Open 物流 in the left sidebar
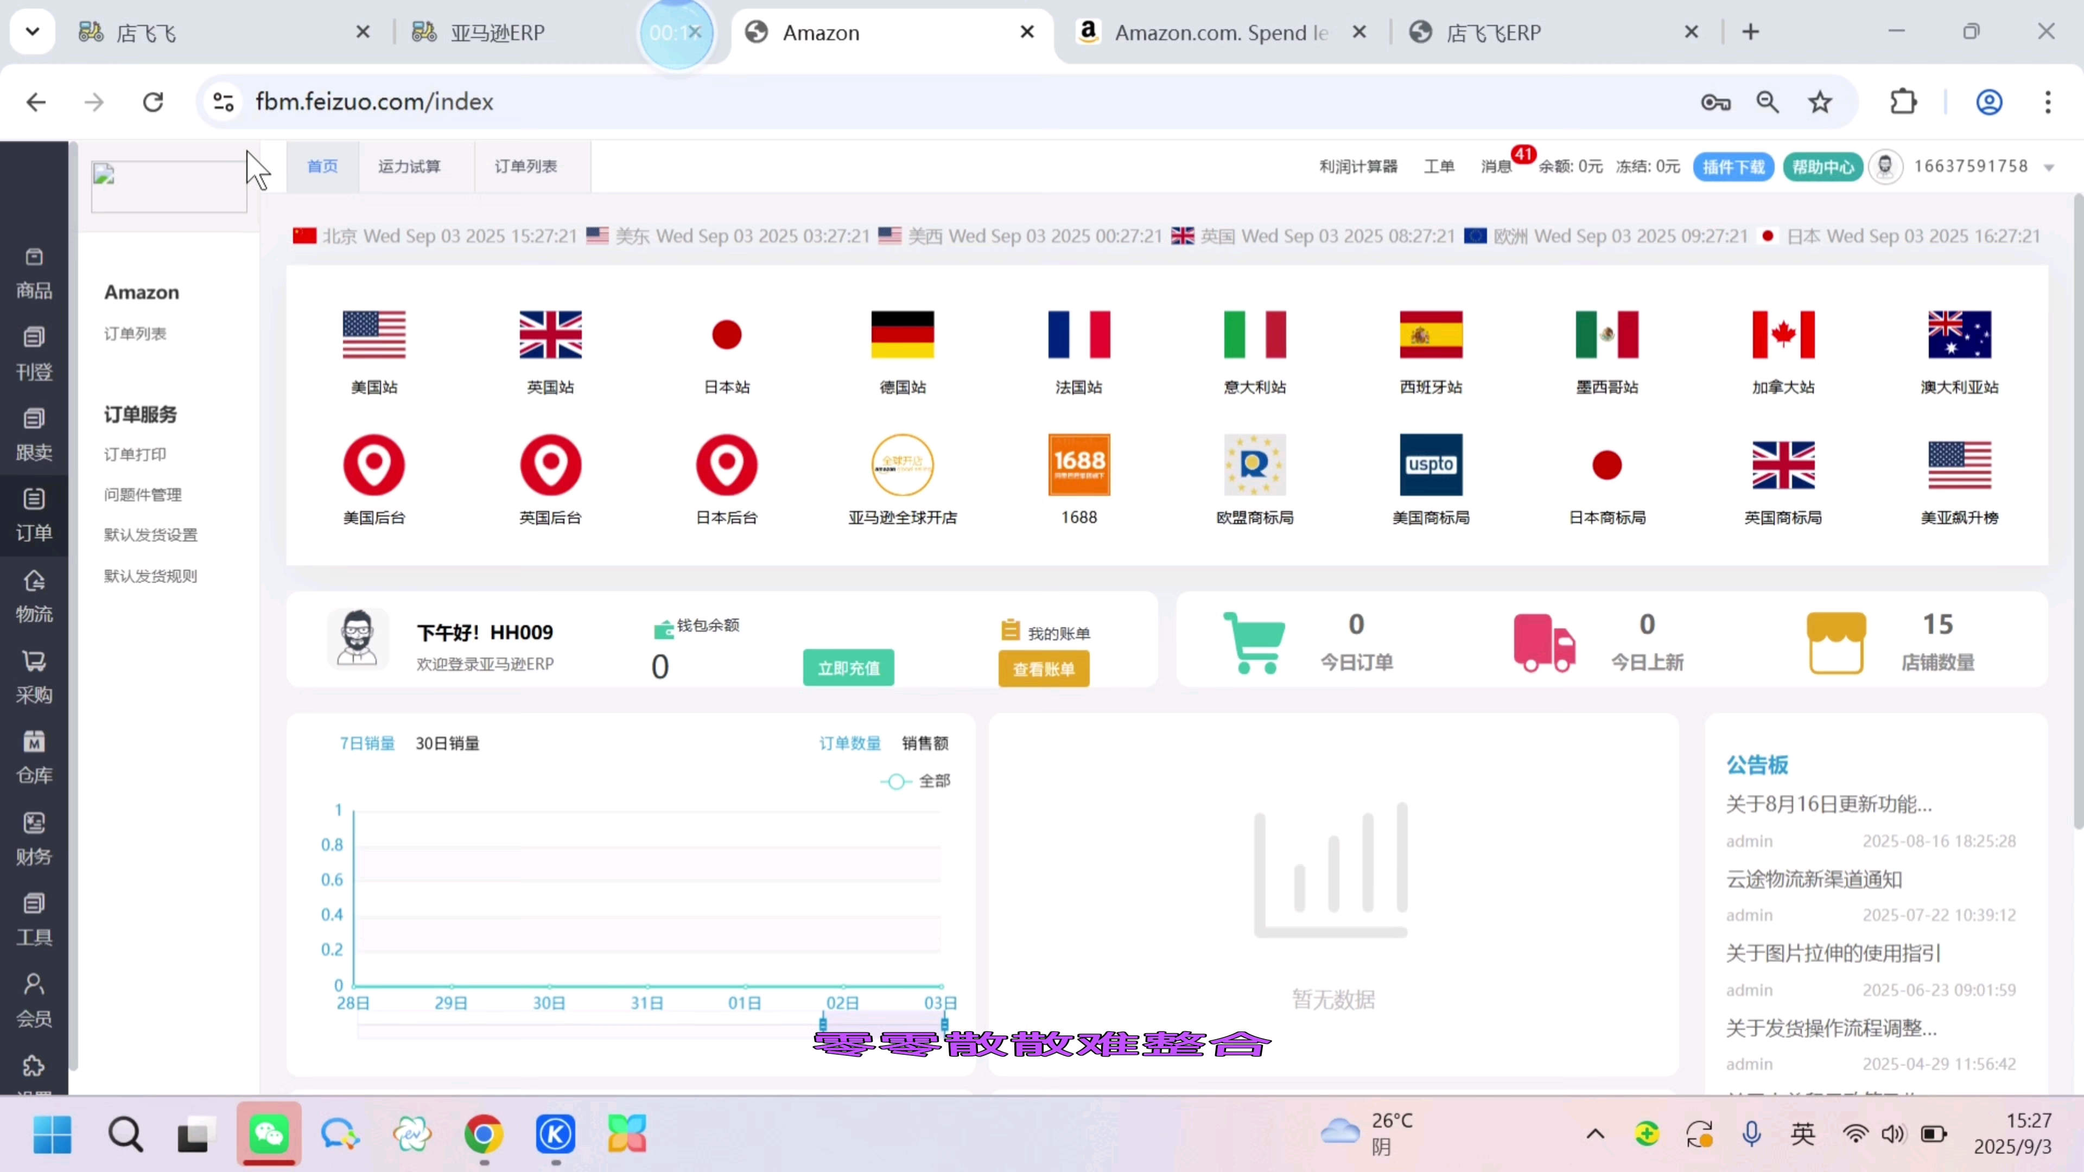The image size is (2084, 1172). (x=34, y=597)
